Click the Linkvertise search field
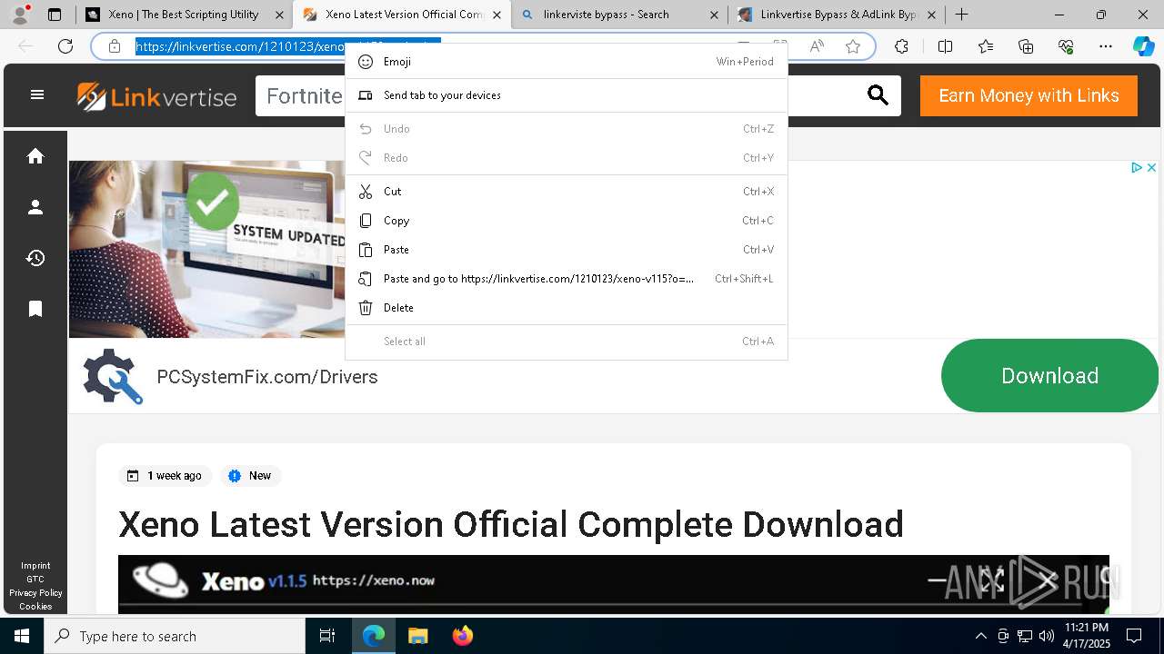Screen dimensions: 1164x654 click(x=577, y=95)
